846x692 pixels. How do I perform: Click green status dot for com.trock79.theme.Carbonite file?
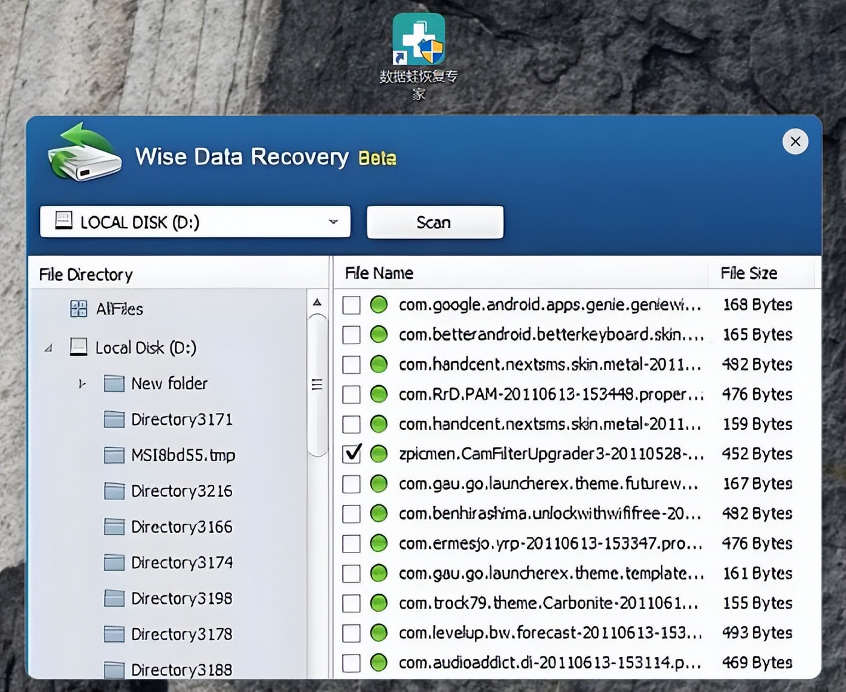tap(379, 603)
